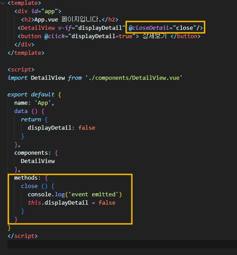The height and width of the screenshot is (255, 237).
Task: Click the data () function declaration
Action: 29,111
